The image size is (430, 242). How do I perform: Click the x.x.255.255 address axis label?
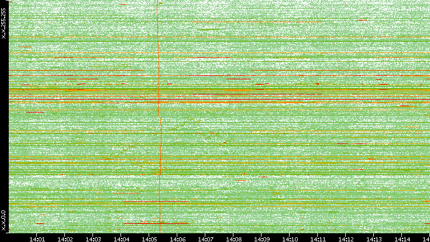click(4, 23)
